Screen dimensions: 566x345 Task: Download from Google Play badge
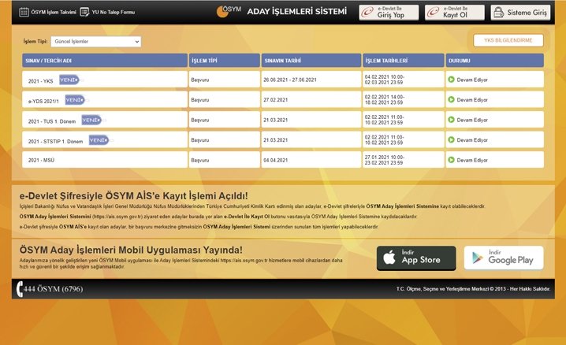pos(504,258)
